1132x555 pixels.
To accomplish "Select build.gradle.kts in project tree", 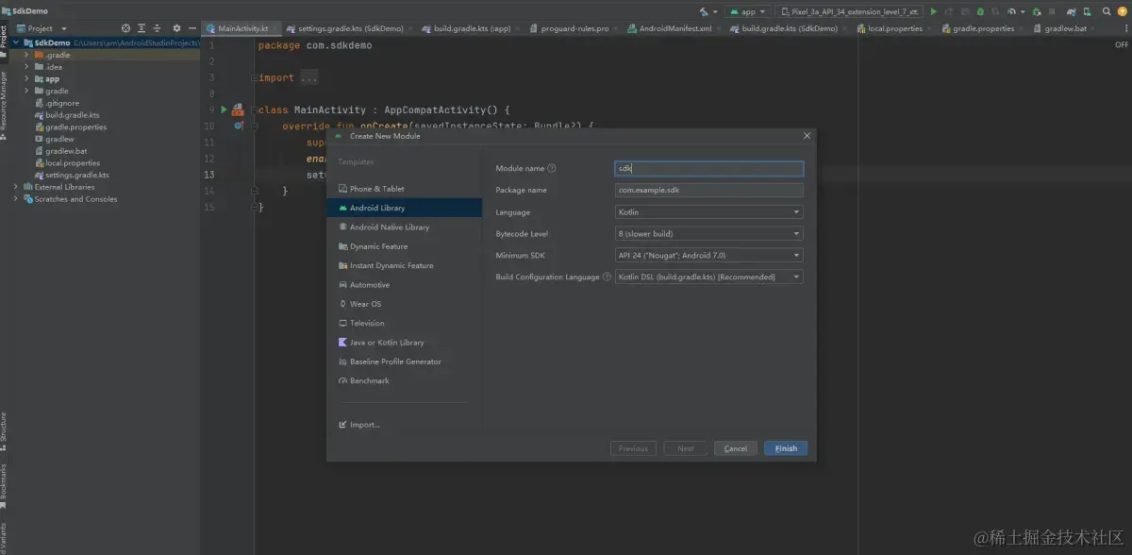I will pos(68,115).
